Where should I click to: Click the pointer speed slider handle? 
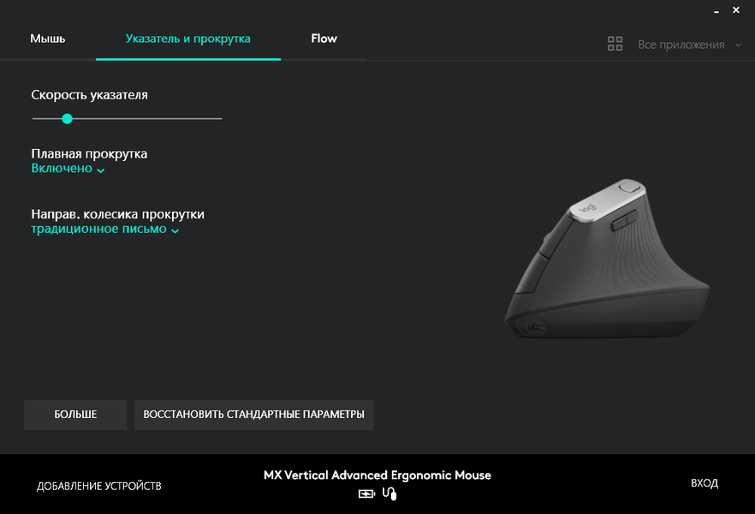click(x=68, y=118)
